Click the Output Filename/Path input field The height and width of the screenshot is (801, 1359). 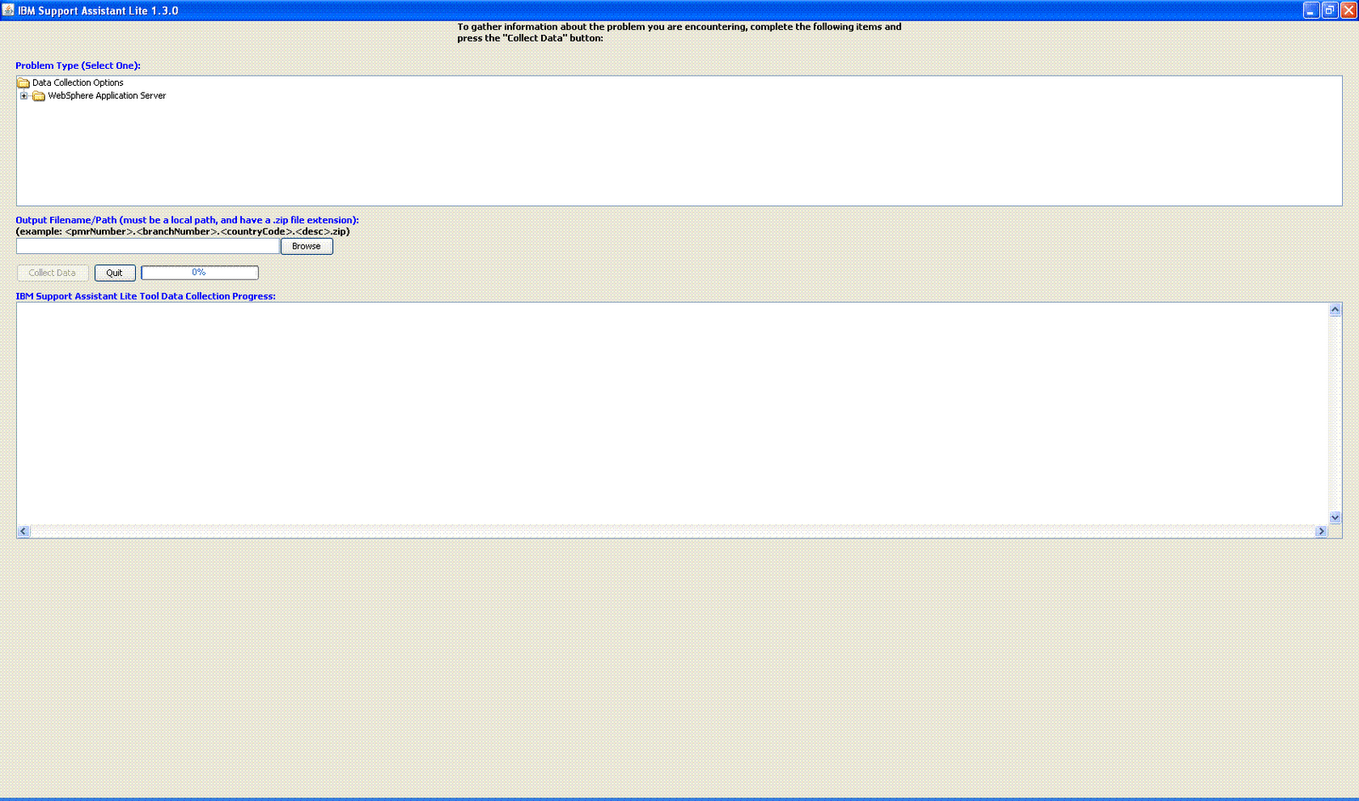click(148, 246)
